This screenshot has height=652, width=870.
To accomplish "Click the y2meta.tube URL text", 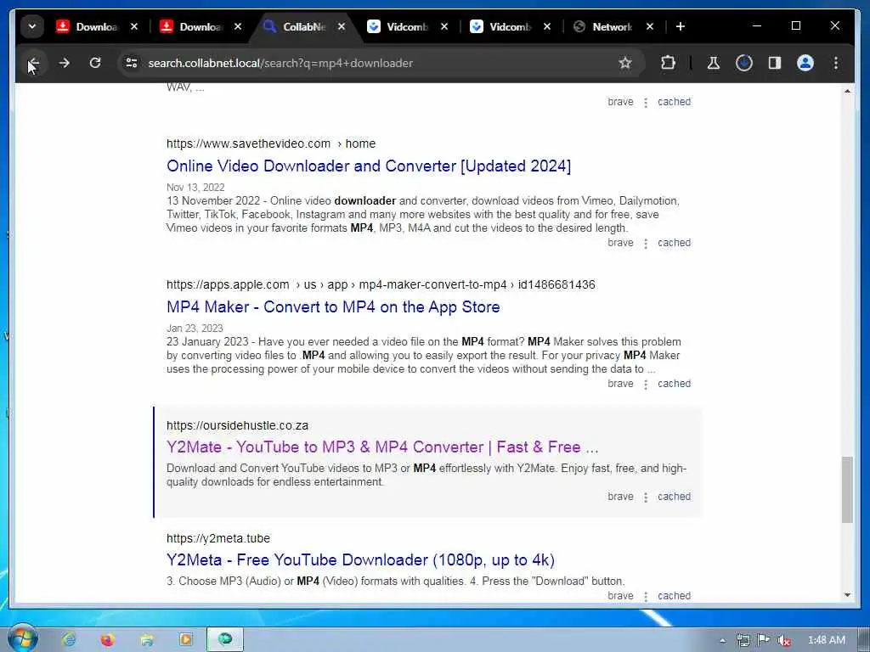I will pyautogui.click(x=218, y=538).
